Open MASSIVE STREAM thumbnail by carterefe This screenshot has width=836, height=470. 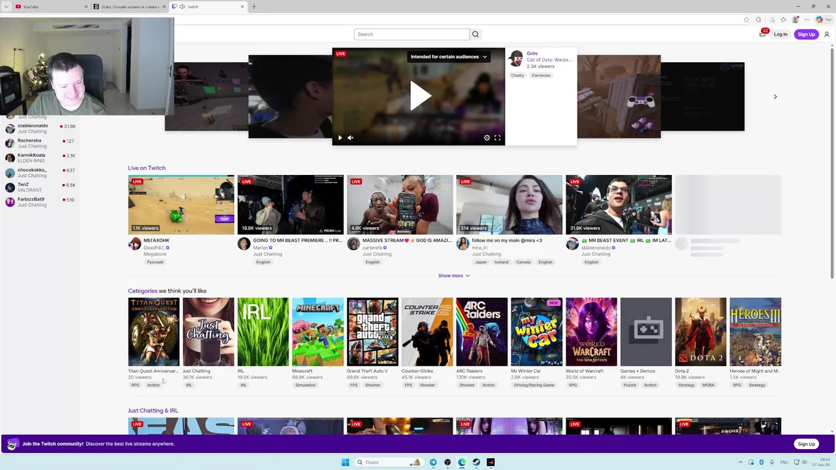[400, 204]
